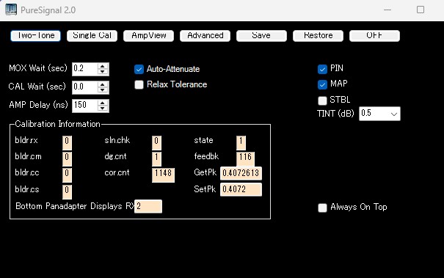Viewport: 444px width, 278px height.
Task: Click the MOX Wait (sec) label
Action: tap(38, 68)
